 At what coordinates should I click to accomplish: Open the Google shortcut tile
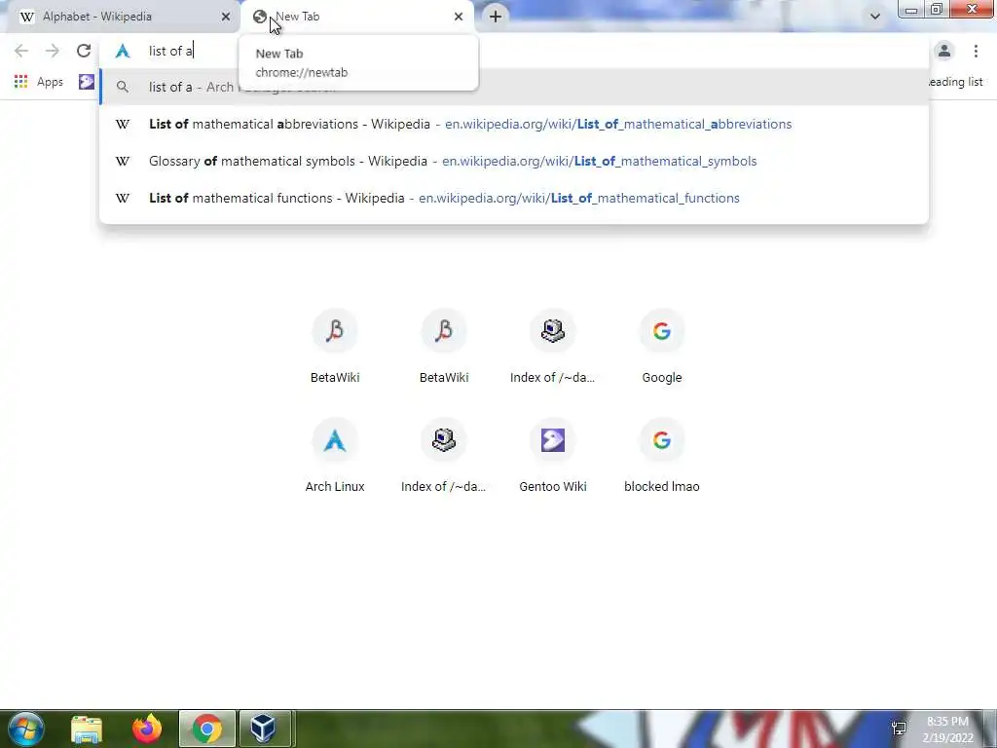click(661, 348)
